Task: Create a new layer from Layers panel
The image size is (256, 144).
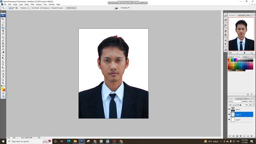Action: [x=248, y=136]
